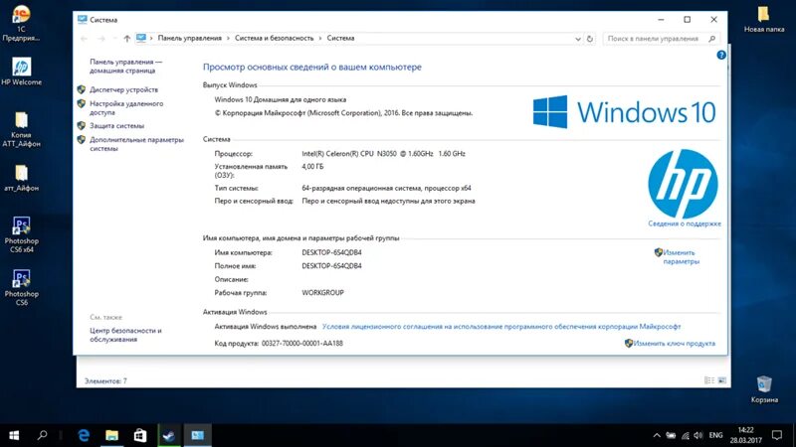Expand chevron after Панель управления breadcrumb
This screenshot has width=796, height=447.
(228, 38)
